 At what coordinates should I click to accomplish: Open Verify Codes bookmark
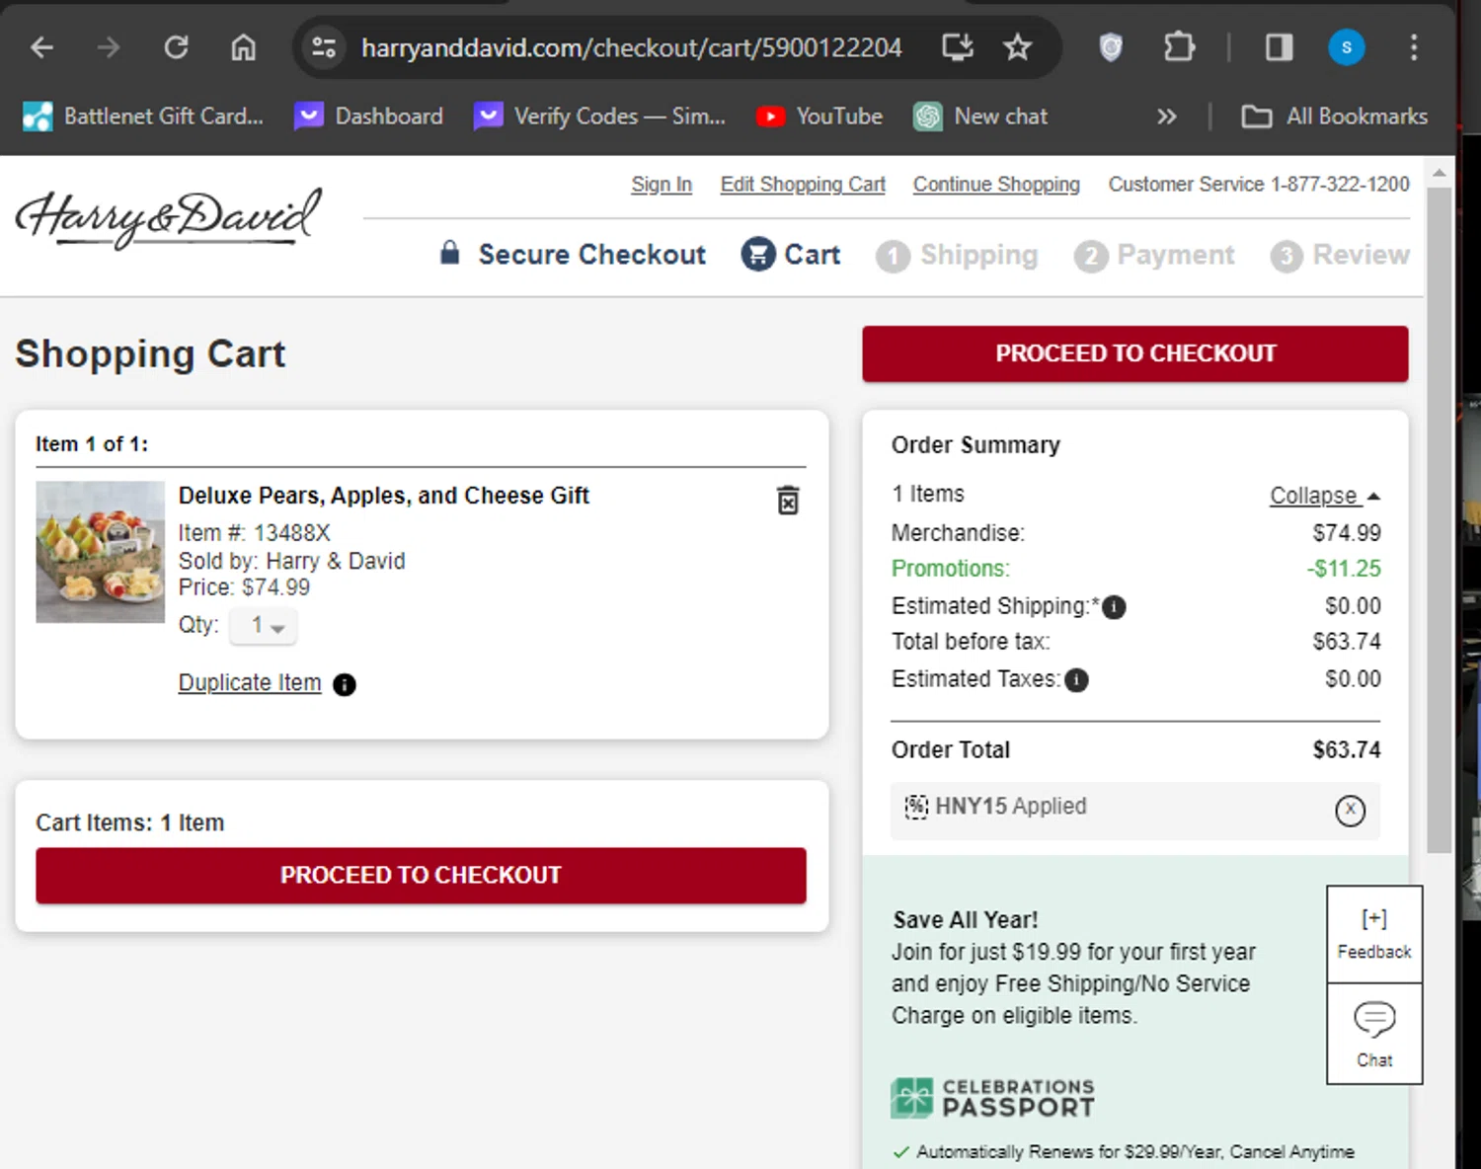point(600,117)
